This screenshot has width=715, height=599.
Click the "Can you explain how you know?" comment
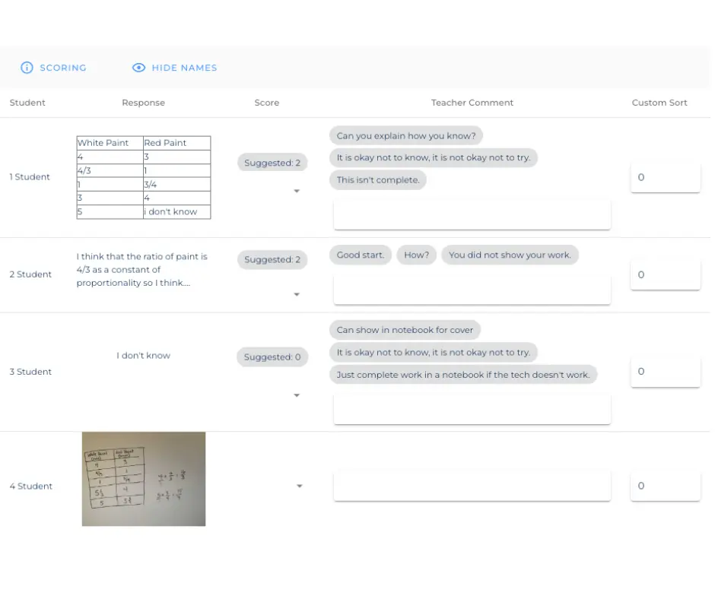[405, 135]
